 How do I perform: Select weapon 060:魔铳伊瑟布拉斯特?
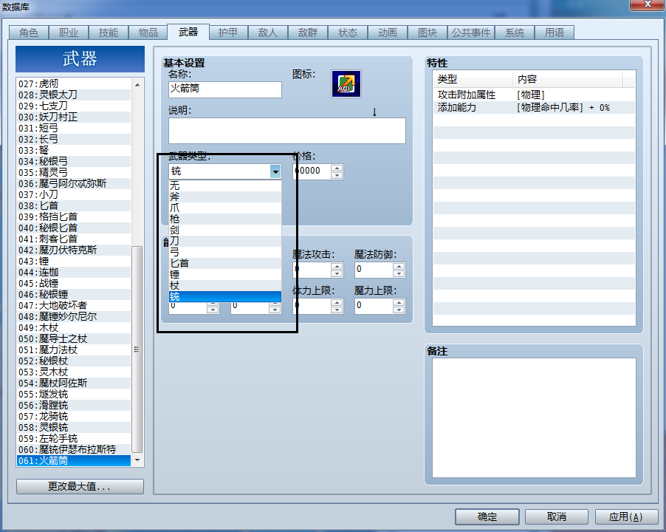coord(74,449)
